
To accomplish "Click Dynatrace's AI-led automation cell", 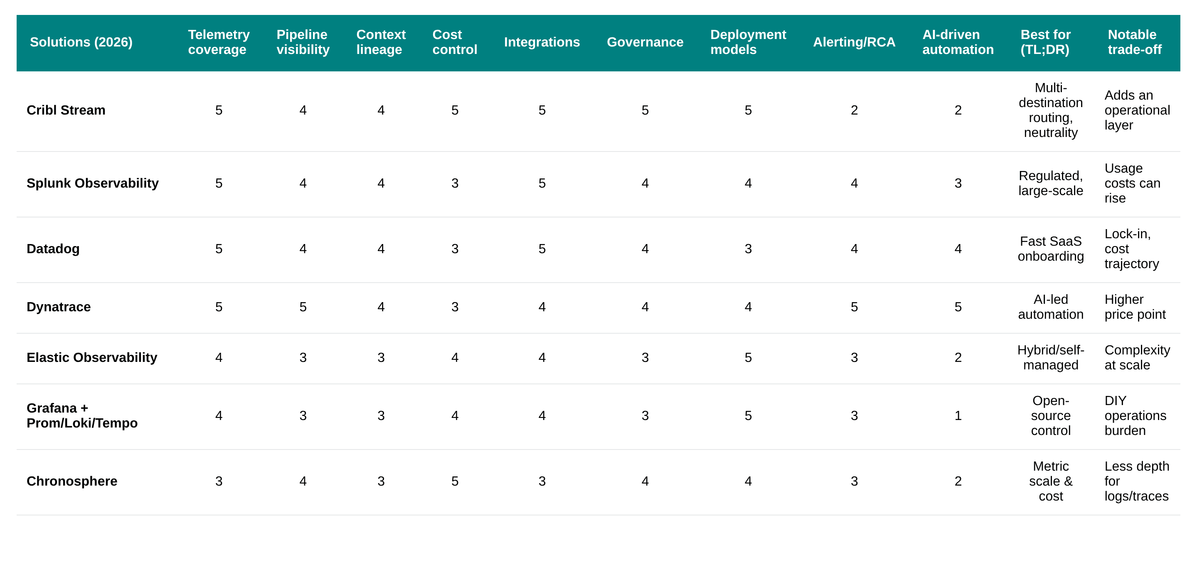I will pyautogui.click(x=1051, y=306).
